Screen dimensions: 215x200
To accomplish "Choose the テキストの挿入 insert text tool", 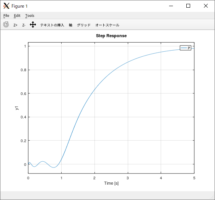I will [x=52, y=25].
